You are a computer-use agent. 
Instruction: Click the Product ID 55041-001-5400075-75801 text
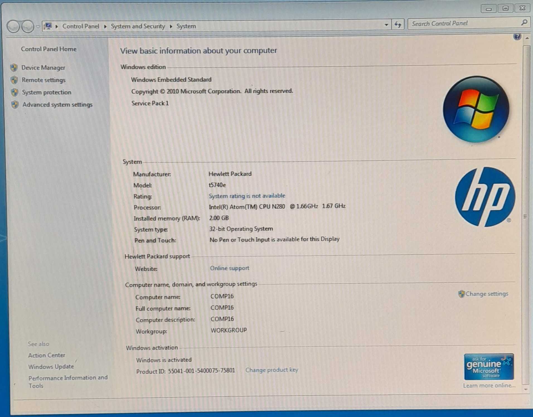click(185, 371)
